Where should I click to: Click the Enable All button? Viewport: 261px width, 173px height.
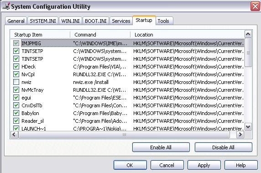[x=161, y=147]
